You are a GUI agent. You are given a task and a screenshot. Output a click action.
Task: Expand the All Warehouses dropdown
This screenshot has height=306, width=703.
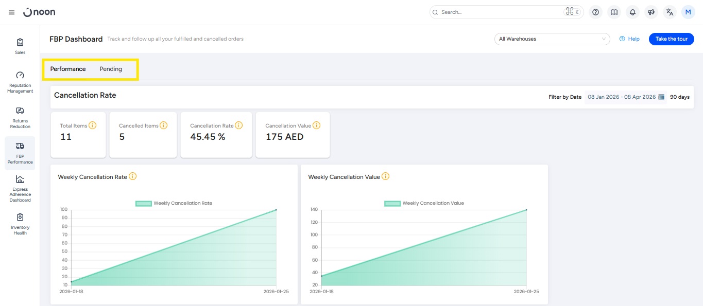552,39
